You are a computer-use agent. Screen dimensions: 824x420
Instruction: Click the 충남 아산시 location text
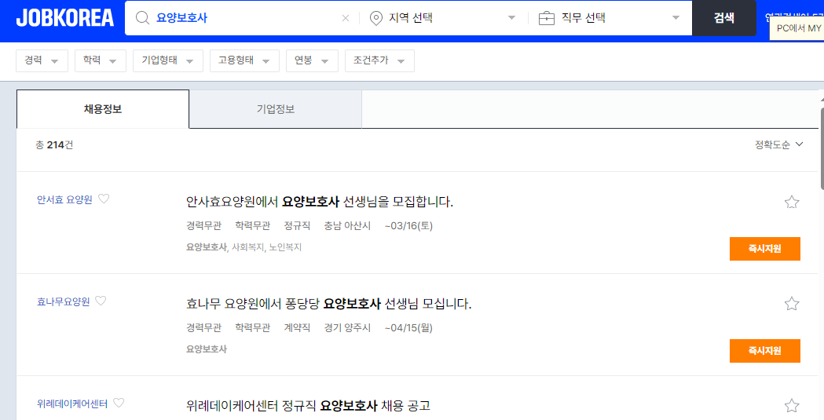click(x=347, y=226)
